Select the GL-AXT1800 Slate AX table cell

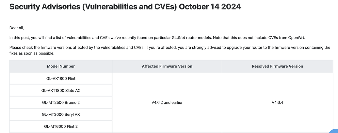61,91
